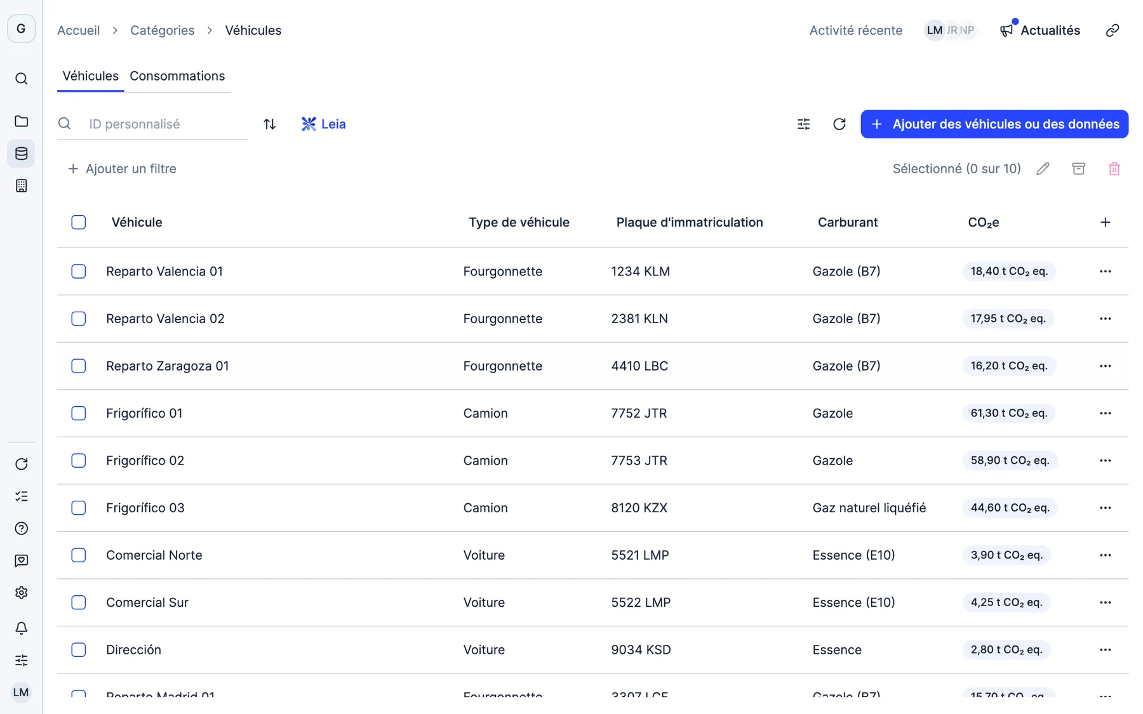Screen dimensions: 1143x714
Task: Open the Leia assistant
Action: coord(323,124)
